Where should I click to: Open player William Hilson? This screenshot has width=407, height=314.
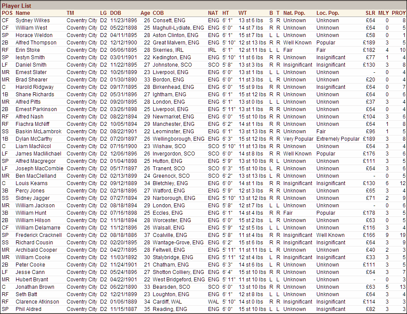(33, 220)
